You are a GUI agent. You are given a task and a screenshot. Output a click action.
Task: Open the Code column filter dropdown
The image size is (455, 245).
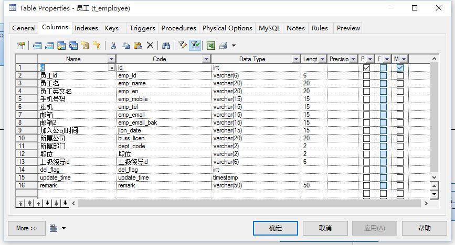point(206,59)
